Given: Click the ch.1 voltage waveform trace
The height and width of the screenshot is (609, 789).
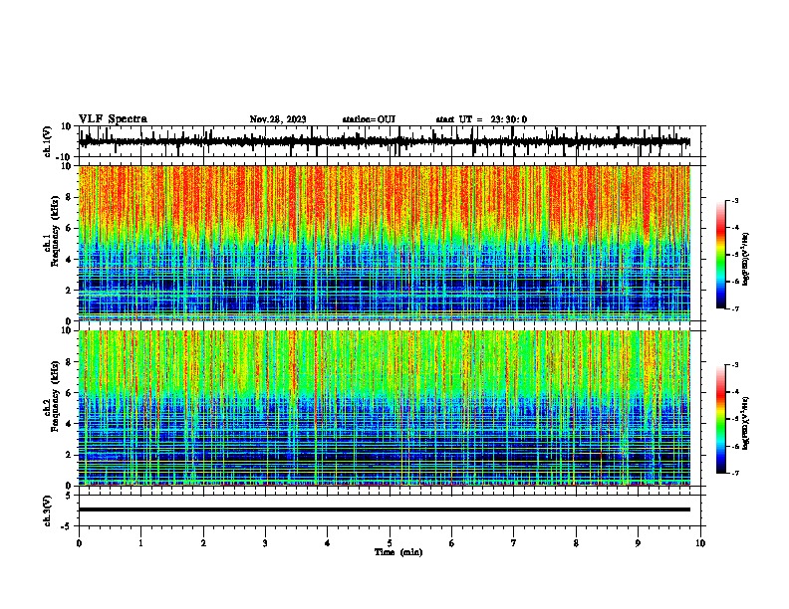Looking at the screenshot, I should click(385, 141).
